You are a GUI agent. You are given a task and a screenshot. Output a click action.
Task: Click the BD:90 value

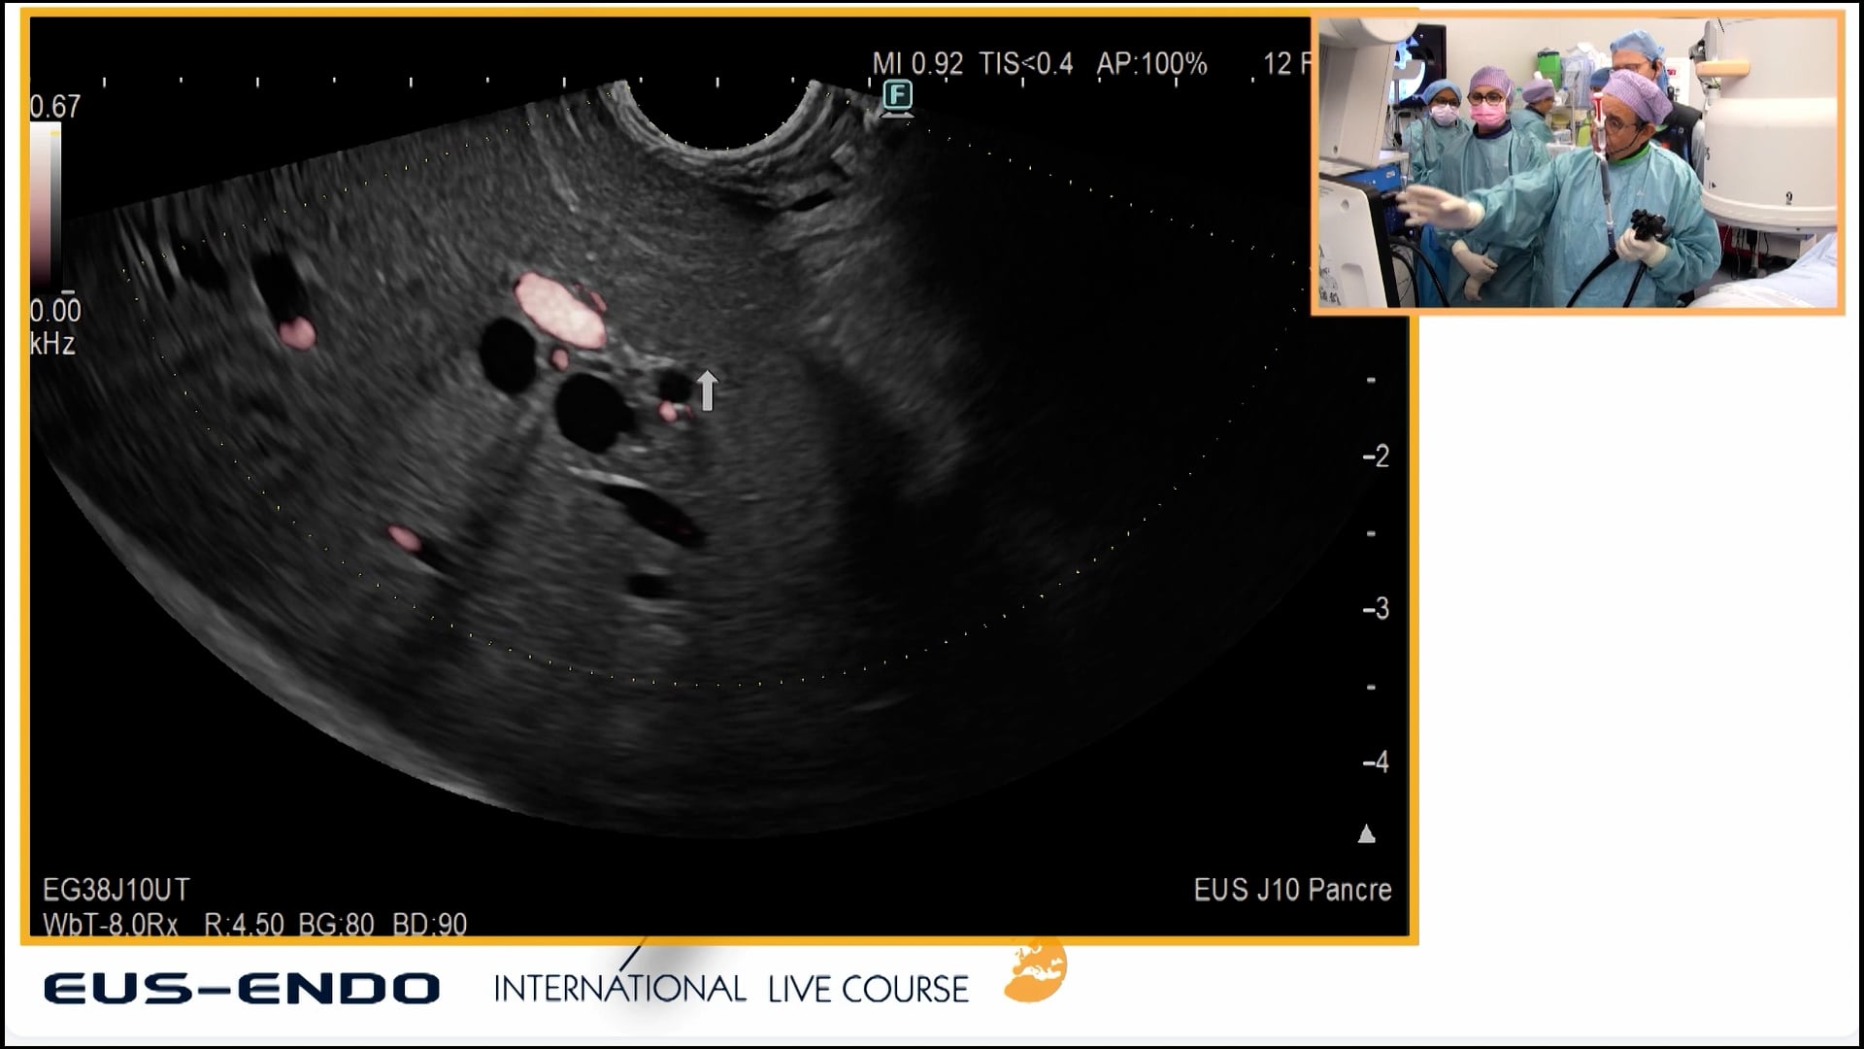pos(429,924)
